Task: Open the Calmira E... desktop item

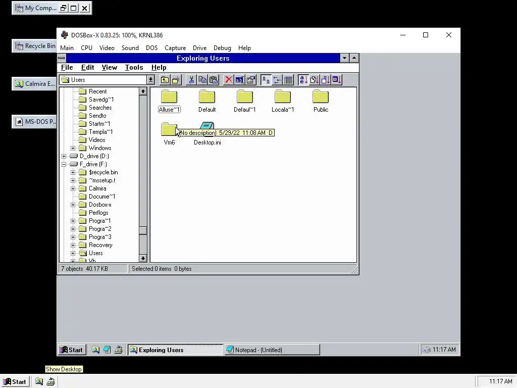Action: click(34, 84)
